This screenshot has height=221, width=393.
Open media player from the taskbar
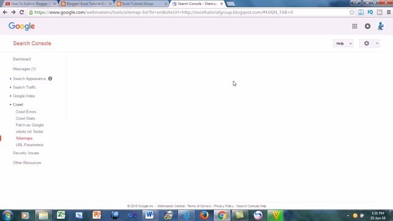pyautogui.click(x=25, y=215)
